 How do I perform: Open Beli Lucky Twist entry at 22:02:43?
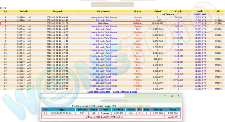[103, 20]
